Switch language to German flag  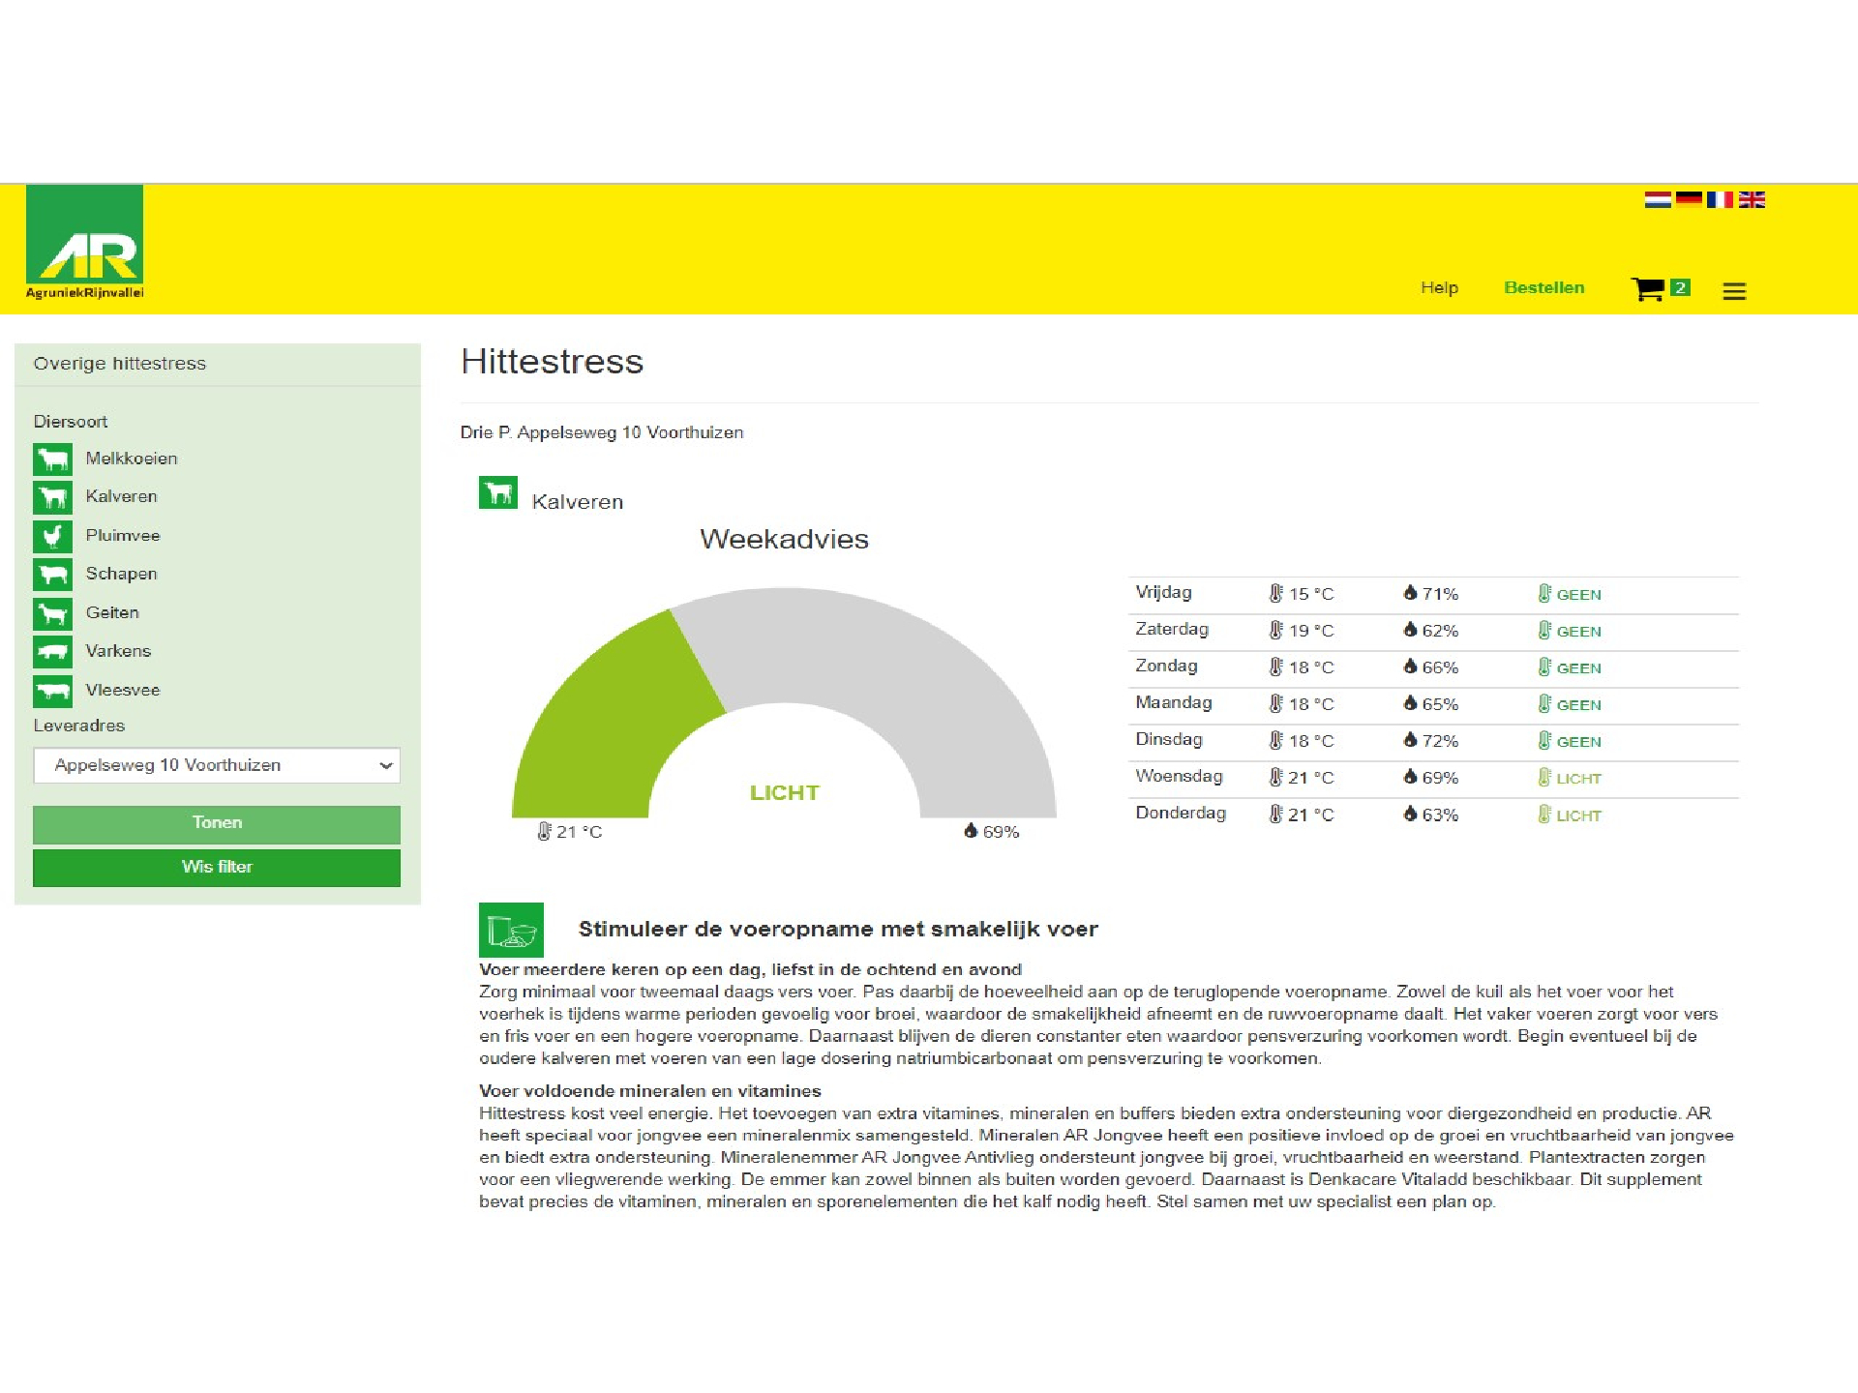[x=1689, y=199]
